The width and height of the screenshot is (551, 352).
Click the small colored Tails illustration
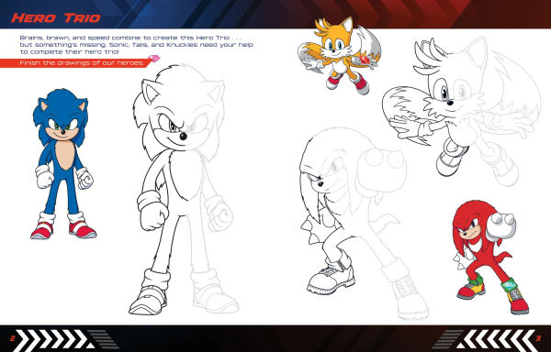(339, 55)
